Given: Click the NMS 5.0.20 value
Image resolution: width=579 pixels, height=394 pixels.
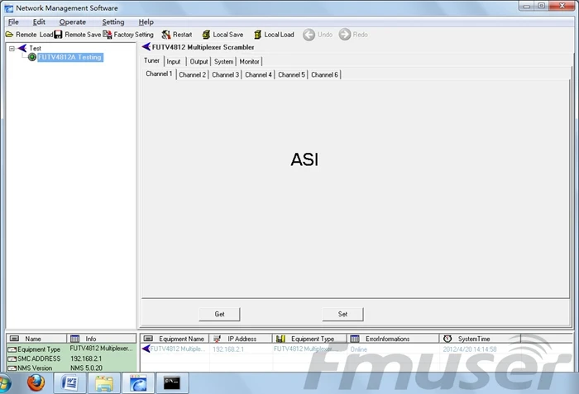Looking at the screenshot, I should pos(86,368).
